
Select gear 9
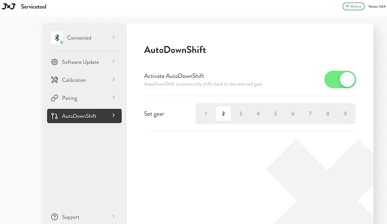pyautogui.click(x=345, y=114)
